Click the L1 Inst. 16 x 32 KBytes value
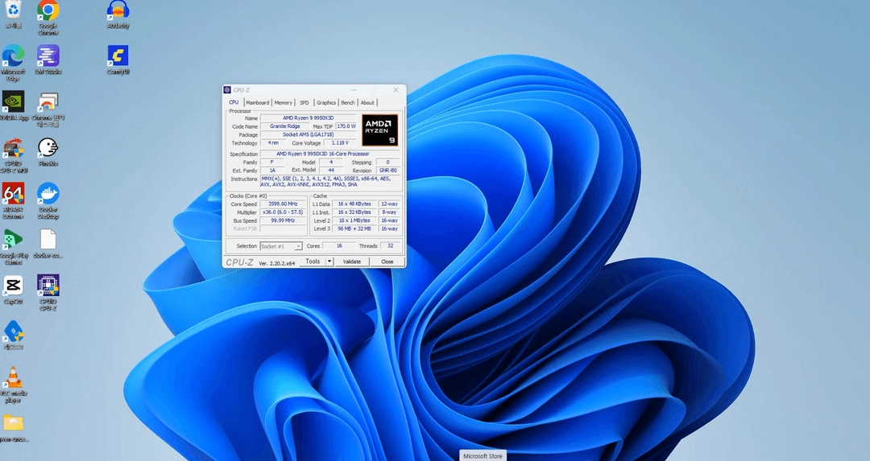The width and height of the screenshot is (870, 461). (354, 212)
